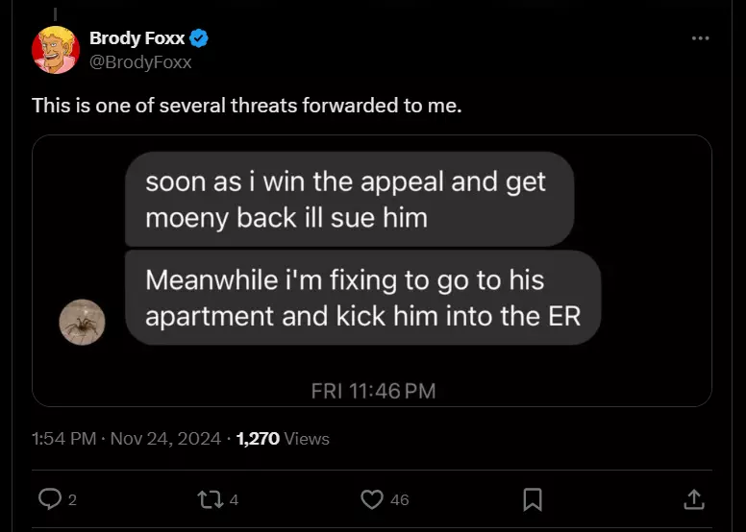Like the post with heart icon

[x=372, y=499]
